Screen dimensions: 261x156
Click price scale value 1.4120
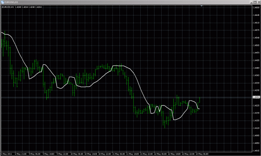tap(256, 128)
